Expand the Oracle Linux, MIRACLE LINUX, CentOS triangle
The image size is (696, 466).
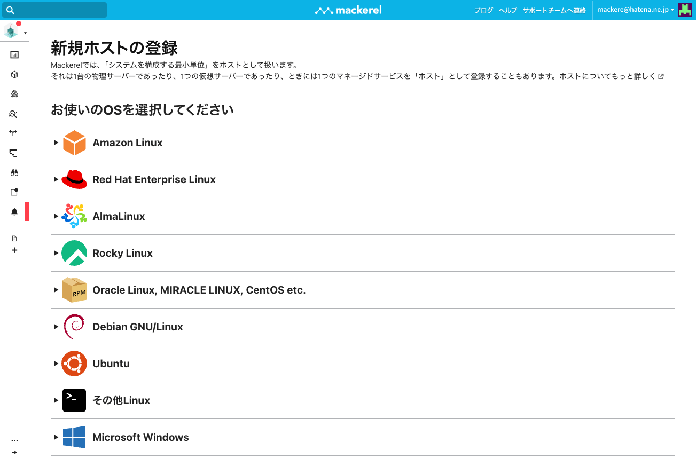pyautogui.click(x=56, y=290)
